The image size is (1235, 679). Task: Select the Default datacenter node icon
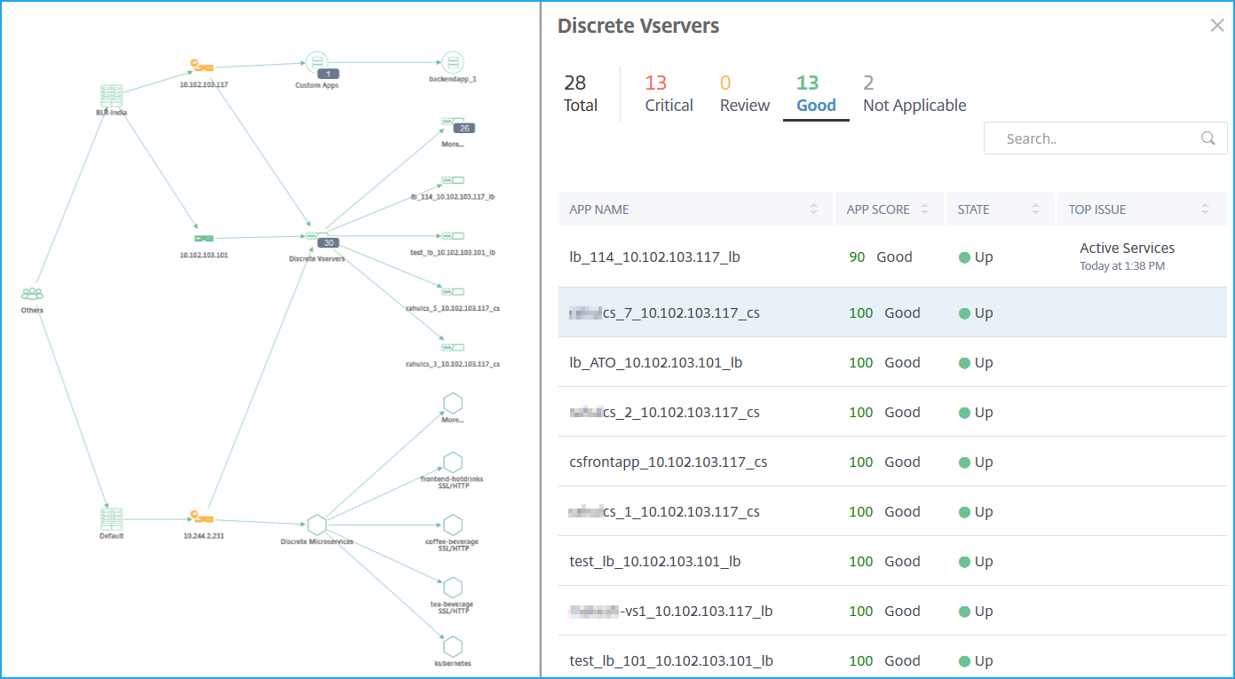coord(112,519)
